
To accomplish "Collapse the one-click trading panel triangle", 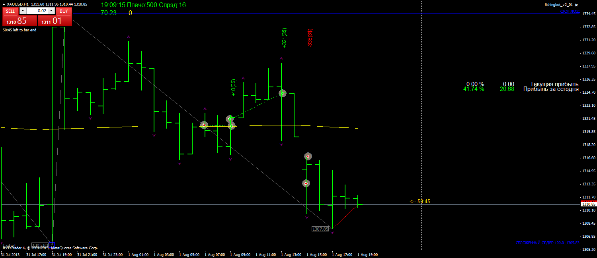I will click(x=4, y=4).
